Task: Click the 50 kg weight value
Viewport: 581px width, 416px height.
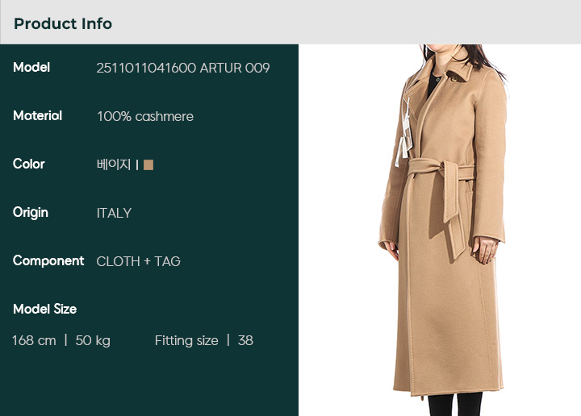Action: tap(93, 340)
